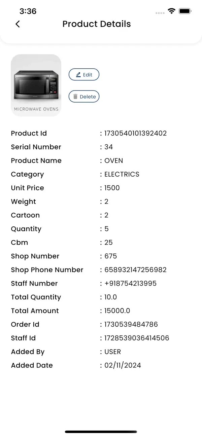Tap the pencil icon on Edit button
The width and height of the screenshot is (202, 437).
(78, 74)
